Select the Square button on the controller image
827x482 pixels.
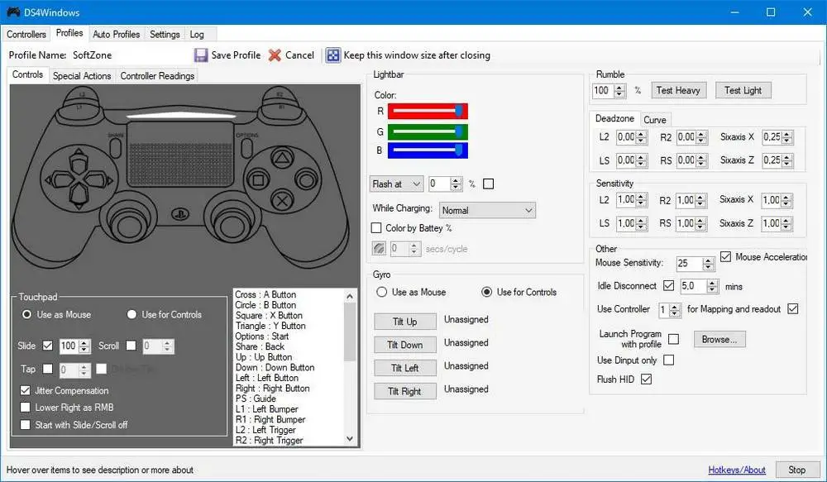(258, 180)
